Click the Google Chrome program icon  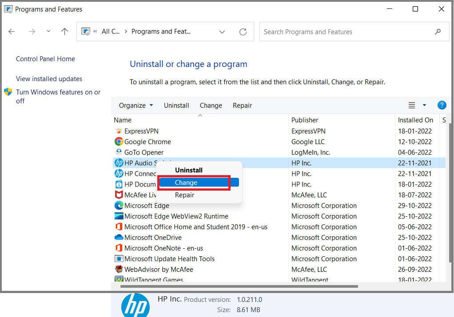pos(118,141)
